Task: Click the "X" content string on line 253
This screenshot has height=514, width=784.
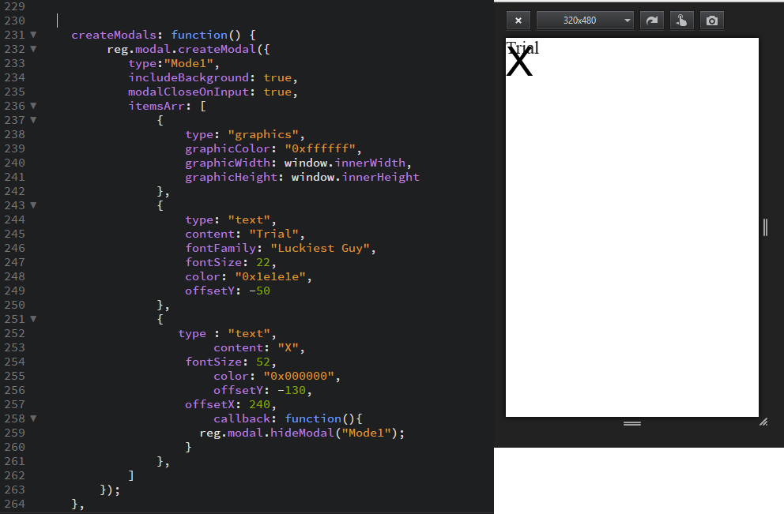Action: [x=288, y=347]
